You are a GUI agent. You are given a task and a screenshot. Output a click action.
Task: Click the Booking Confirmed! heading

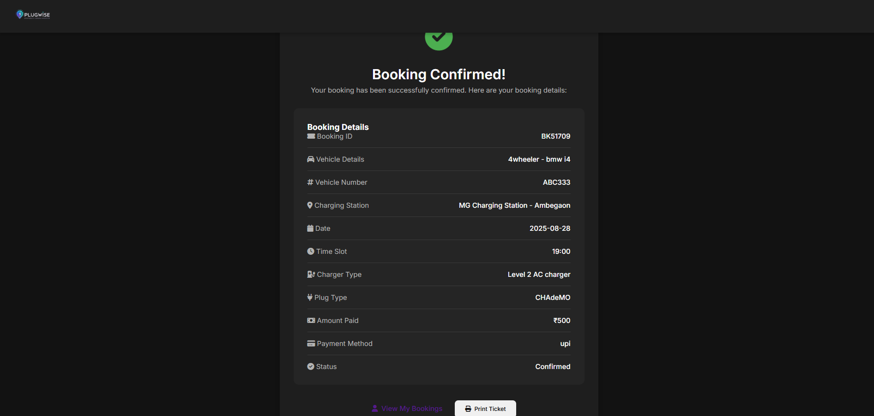tap(439, 75)
